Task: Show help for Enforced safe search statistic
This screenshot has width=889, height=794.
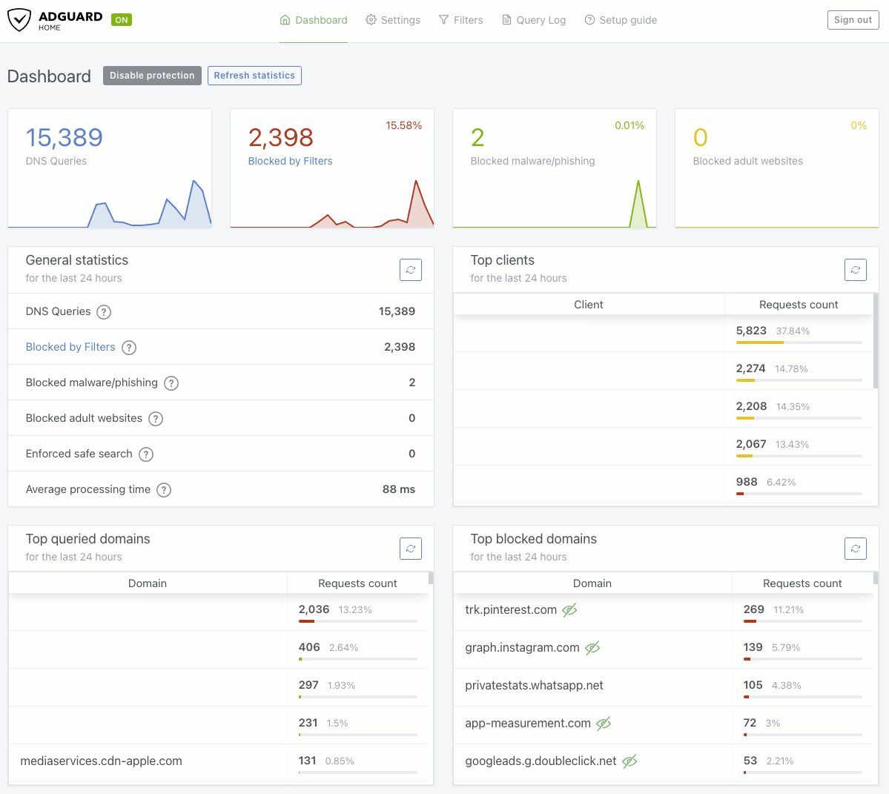Action: point(146,454)
